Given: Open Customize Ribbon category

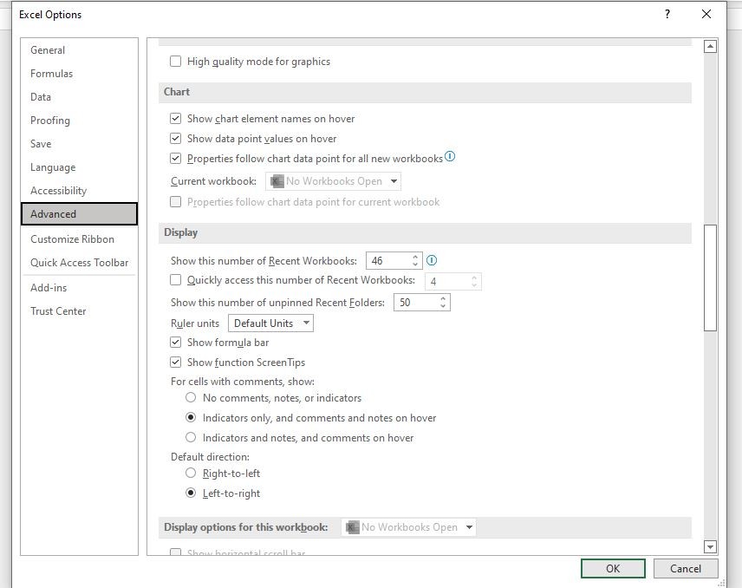Looking at the screenshot, I should [x=80, y=239].
